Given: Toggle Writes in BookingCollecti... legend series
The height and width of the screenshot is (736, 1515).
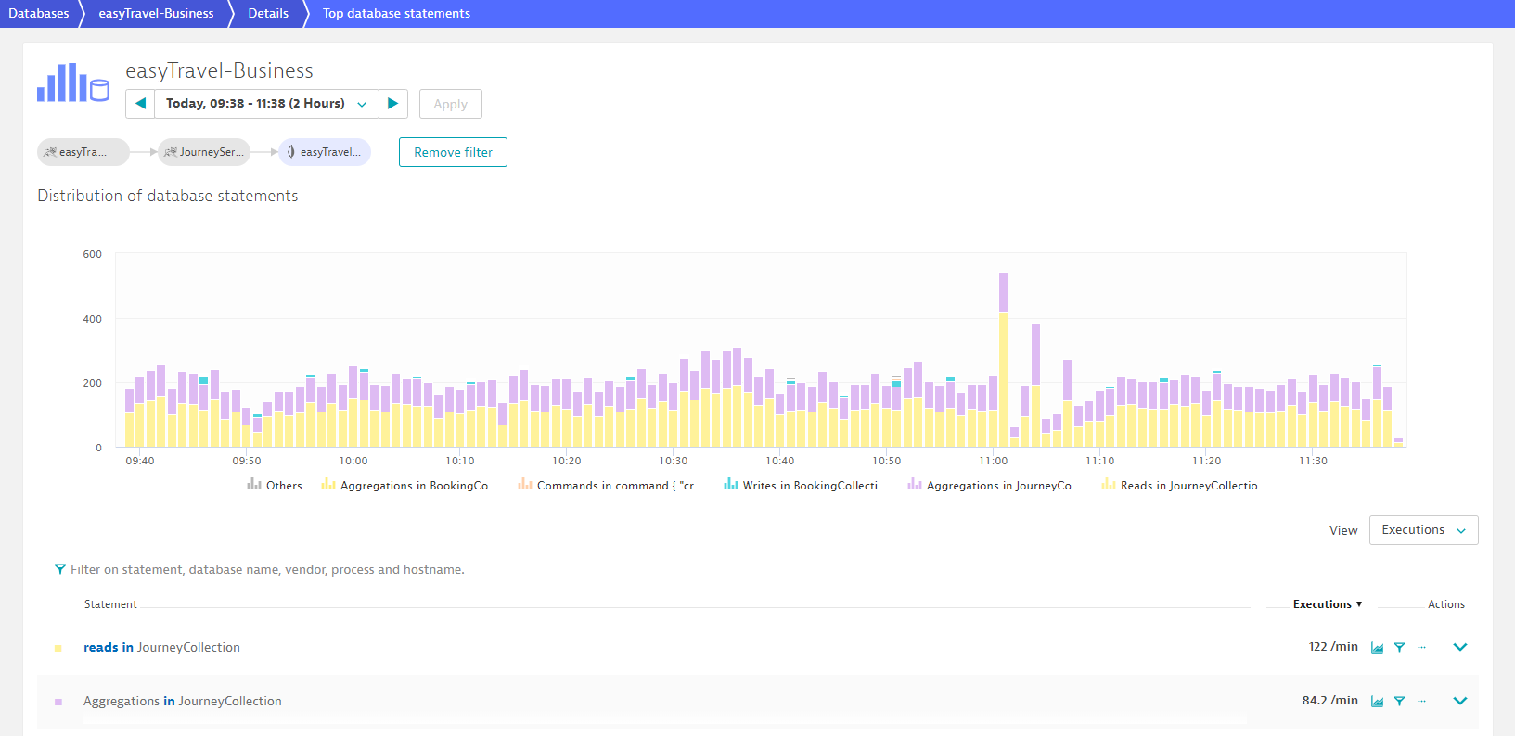Looking at the screenshot, I should click(x=806, y=485).
